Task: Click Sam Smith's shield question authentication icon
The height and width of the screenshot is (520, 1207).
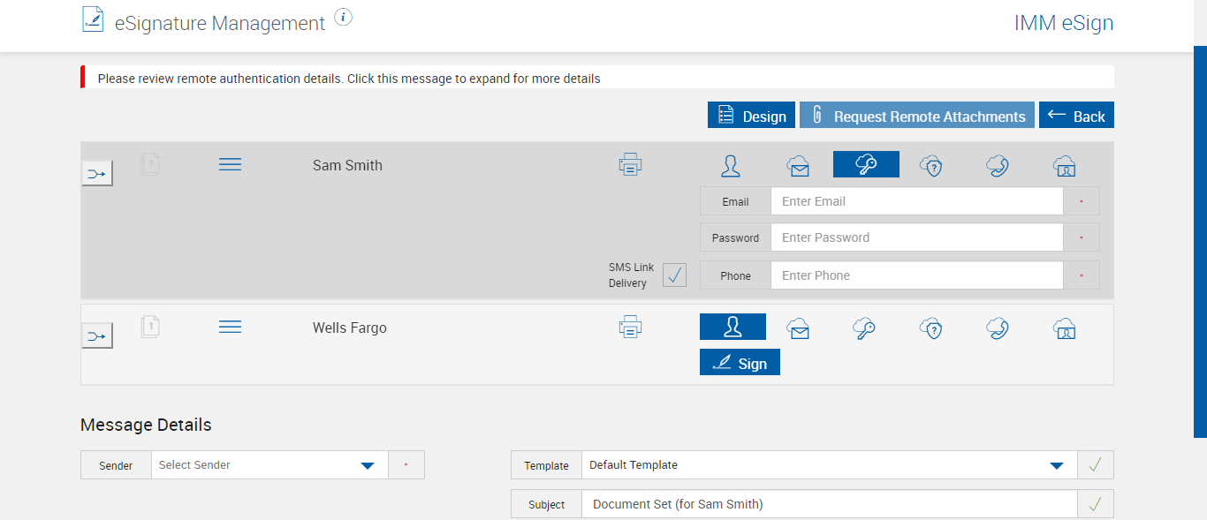Action: click(931, 166)
